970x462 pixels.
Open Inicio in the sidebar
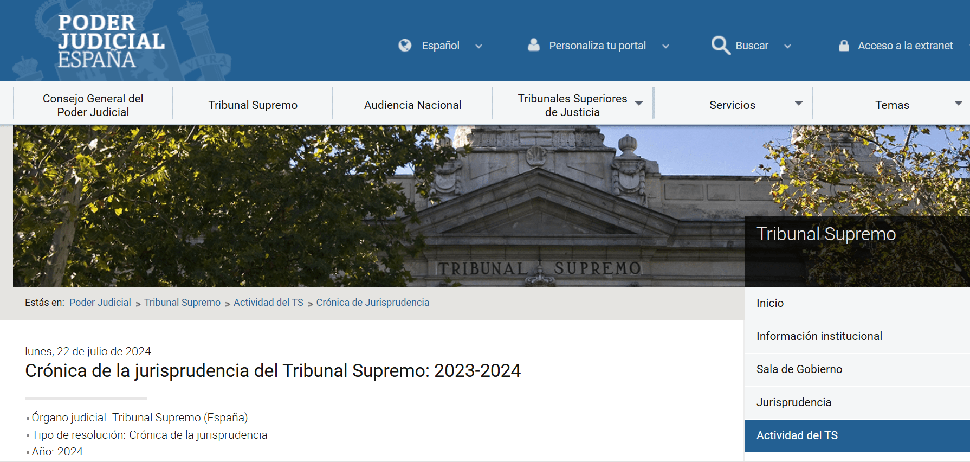click(857, 304)
